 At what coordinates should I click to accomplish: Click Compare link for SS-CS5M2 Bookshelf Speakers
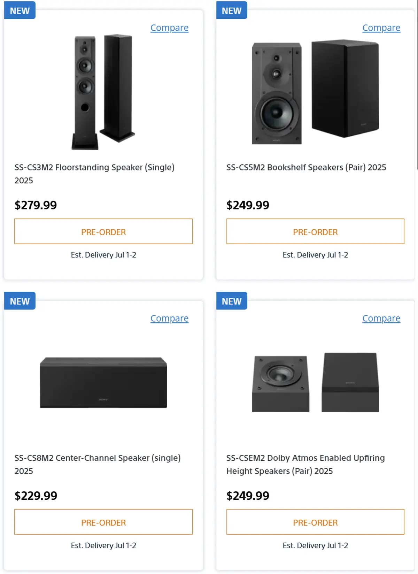[381, 28]
